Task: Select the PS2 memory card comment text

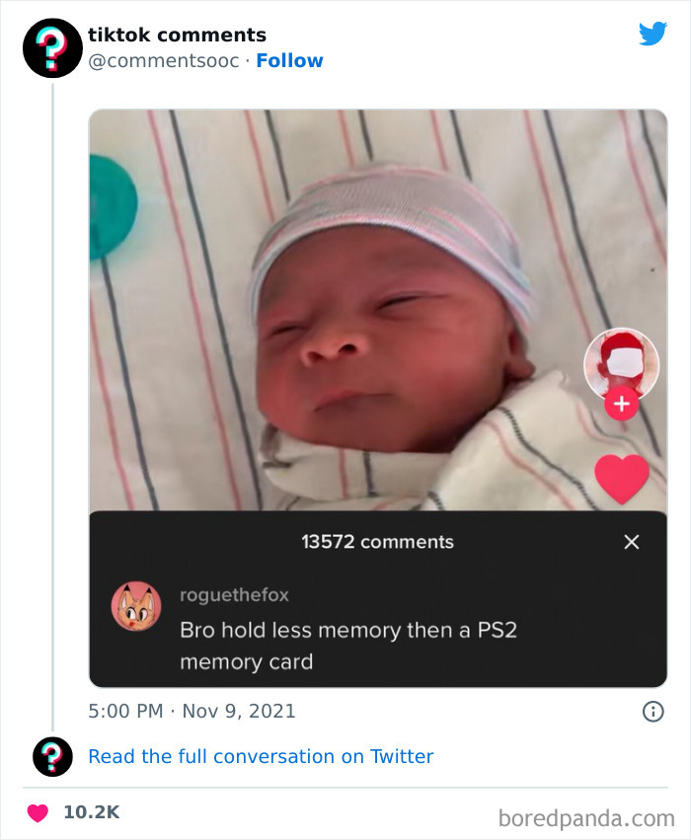Action: pyautogui.click(x=347, y=646)
